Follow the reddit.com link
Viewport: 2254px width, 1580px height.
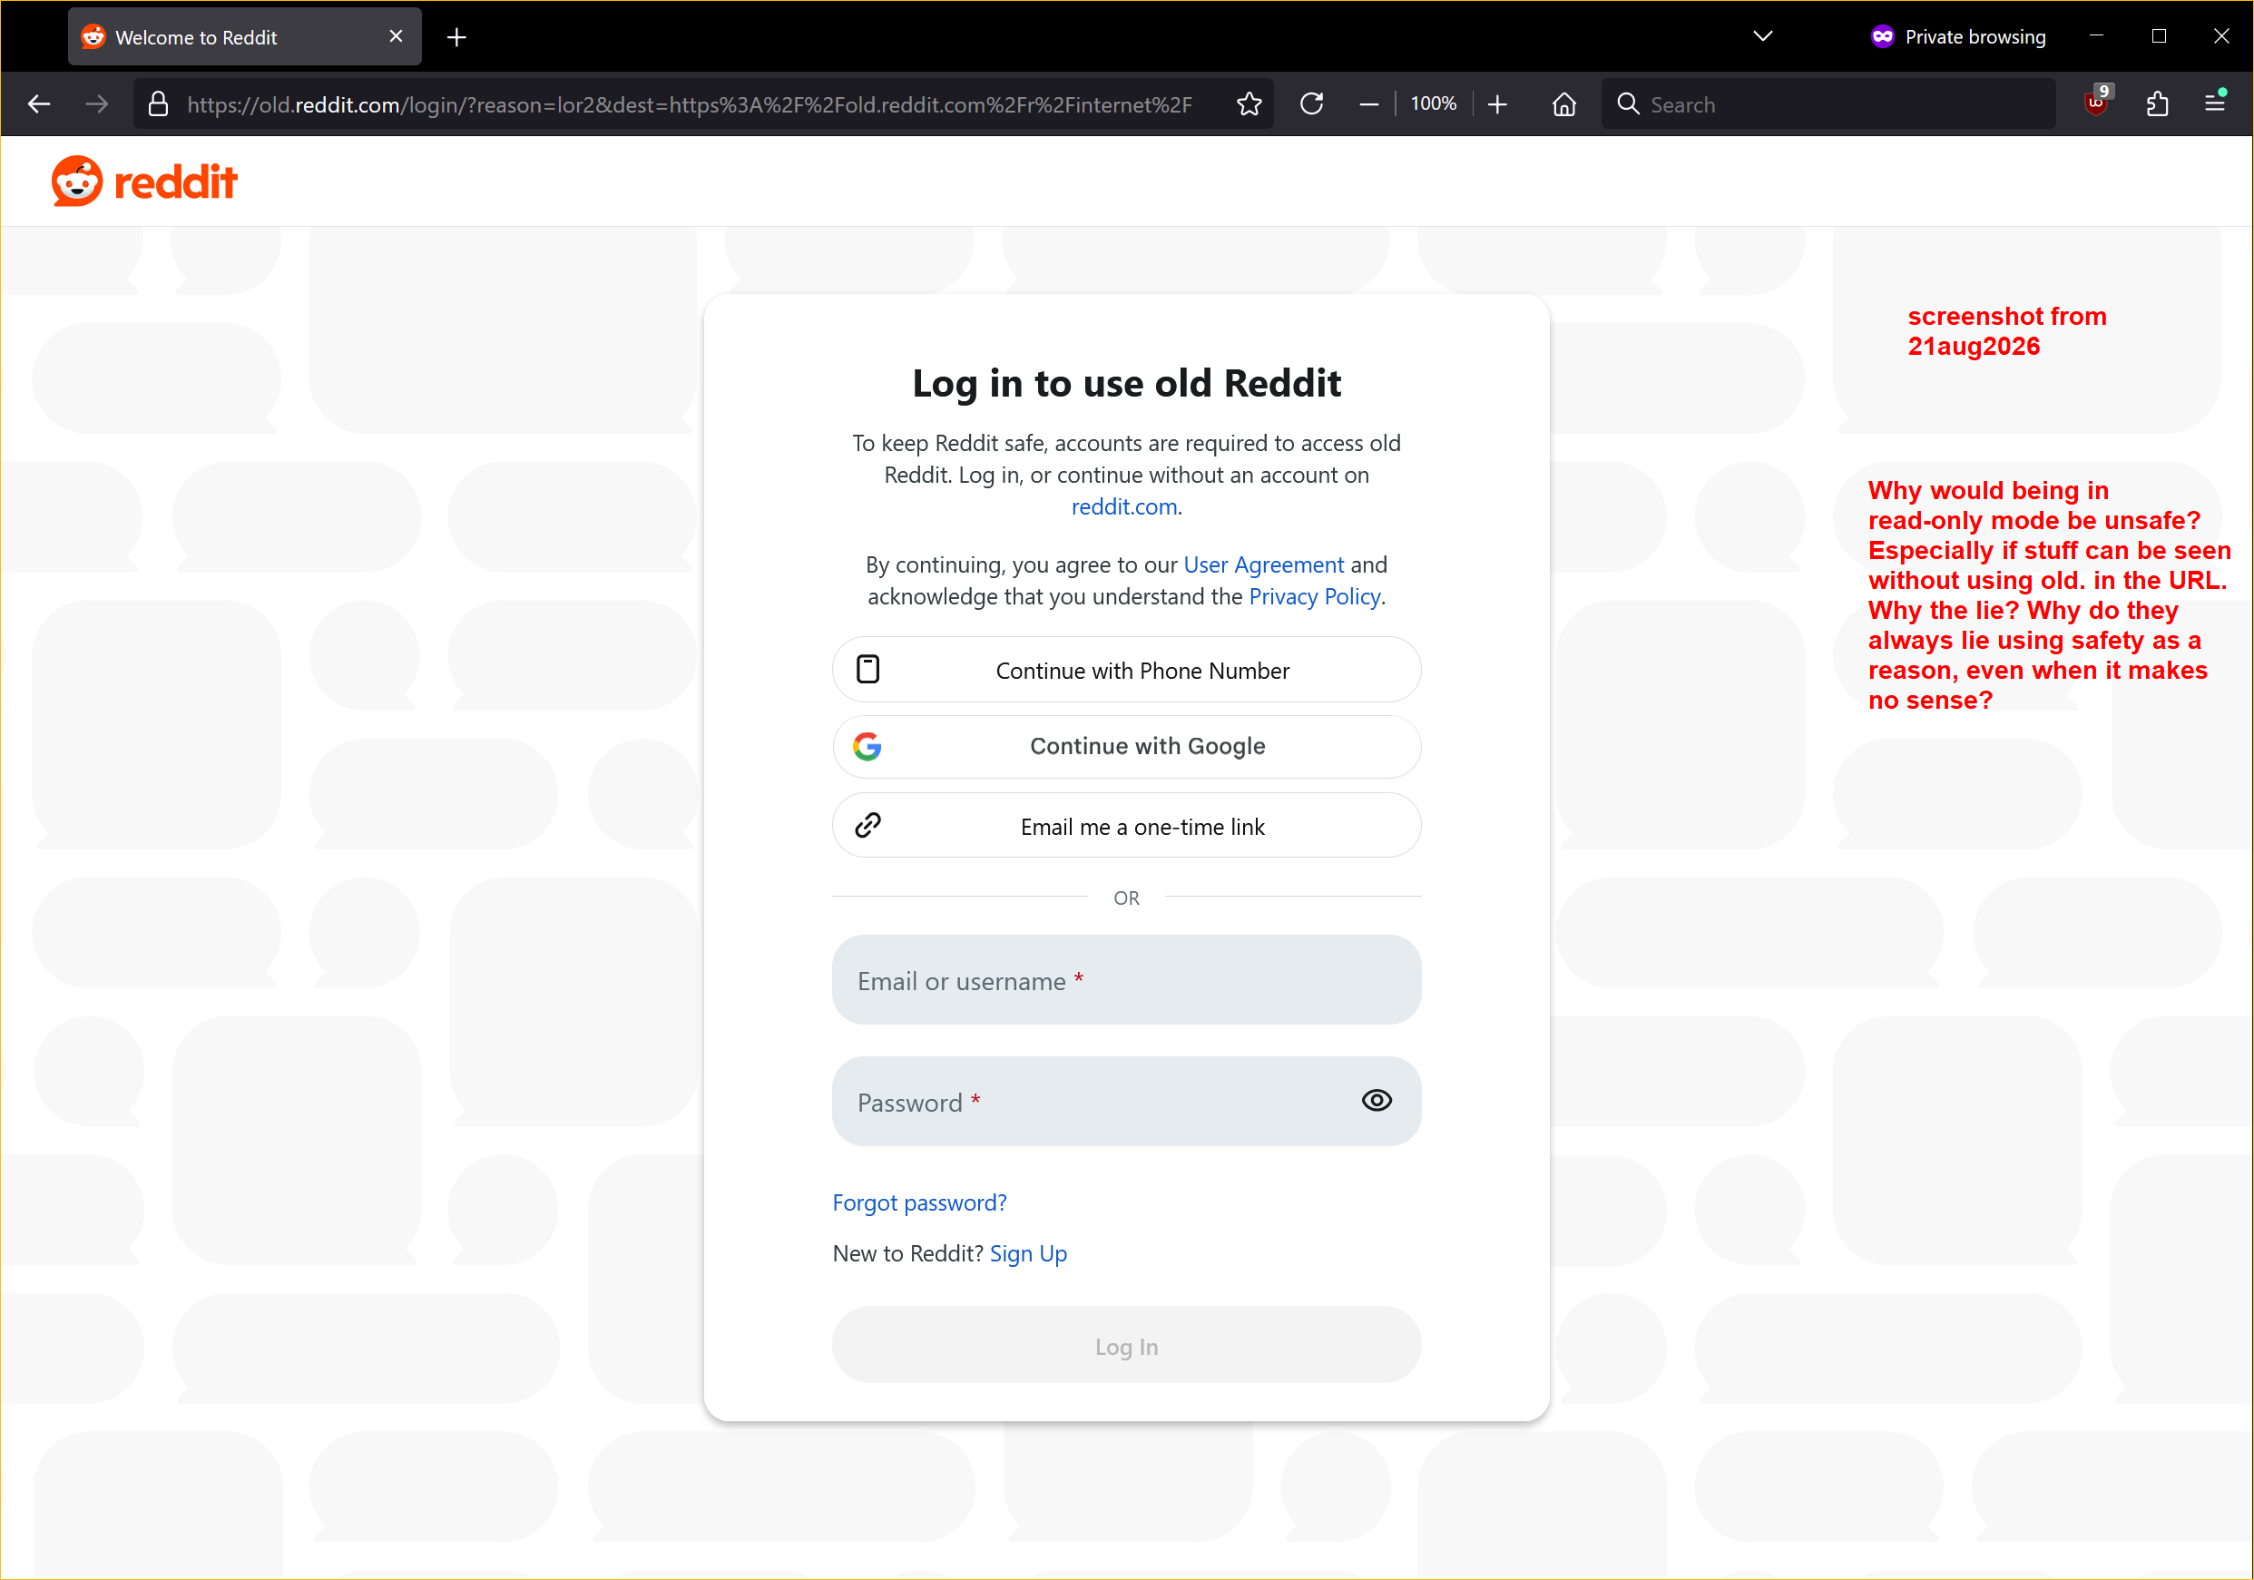point(1123,506)
